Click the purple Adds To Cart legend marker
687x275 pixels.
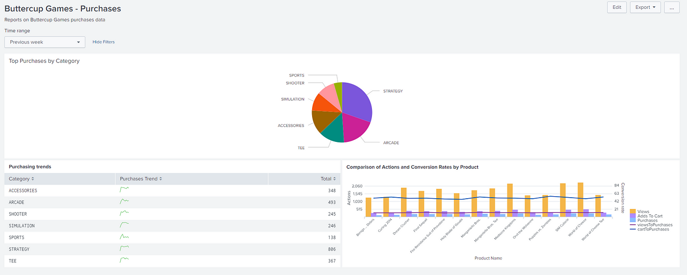(x=633, y=216)
